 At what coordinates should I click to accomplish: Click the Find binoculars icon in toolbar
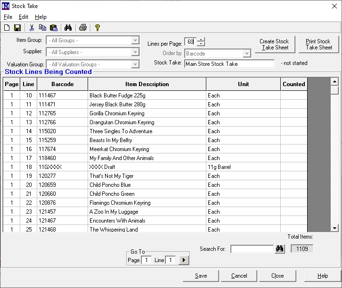point(68,28)
